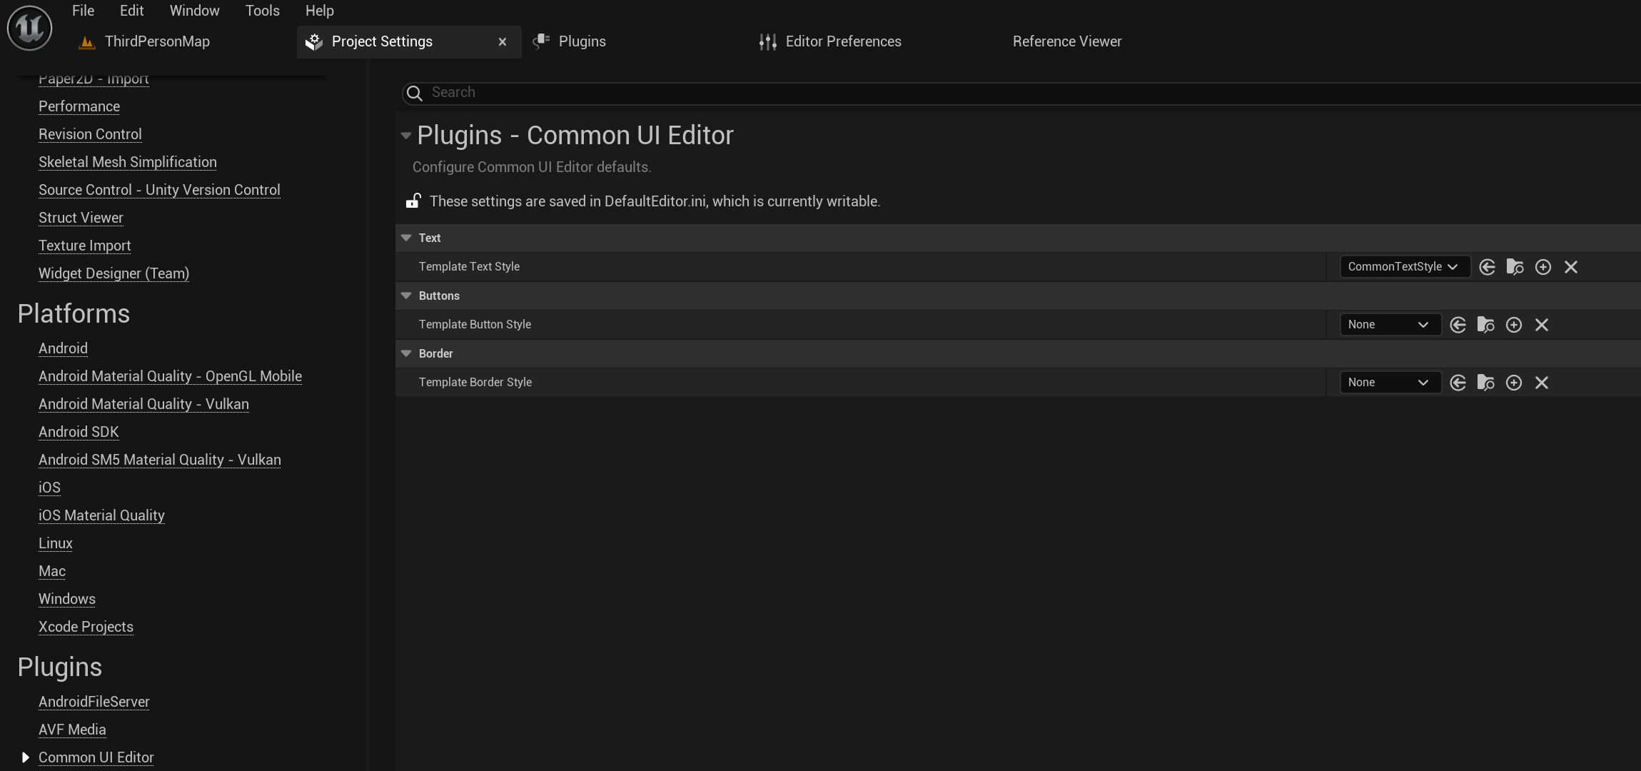Click the settings Search field
This screenshot has height=771, width=1641.
pyautogui.click(x=999, y=93)
